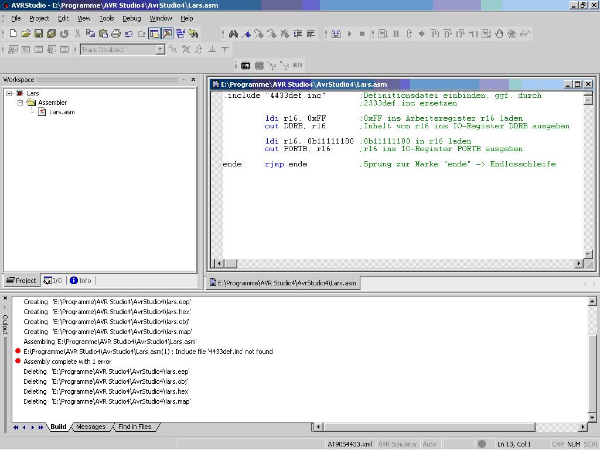600x450 pixels.
Task: Click the AVR chip programmer icon
Action: 246,66
